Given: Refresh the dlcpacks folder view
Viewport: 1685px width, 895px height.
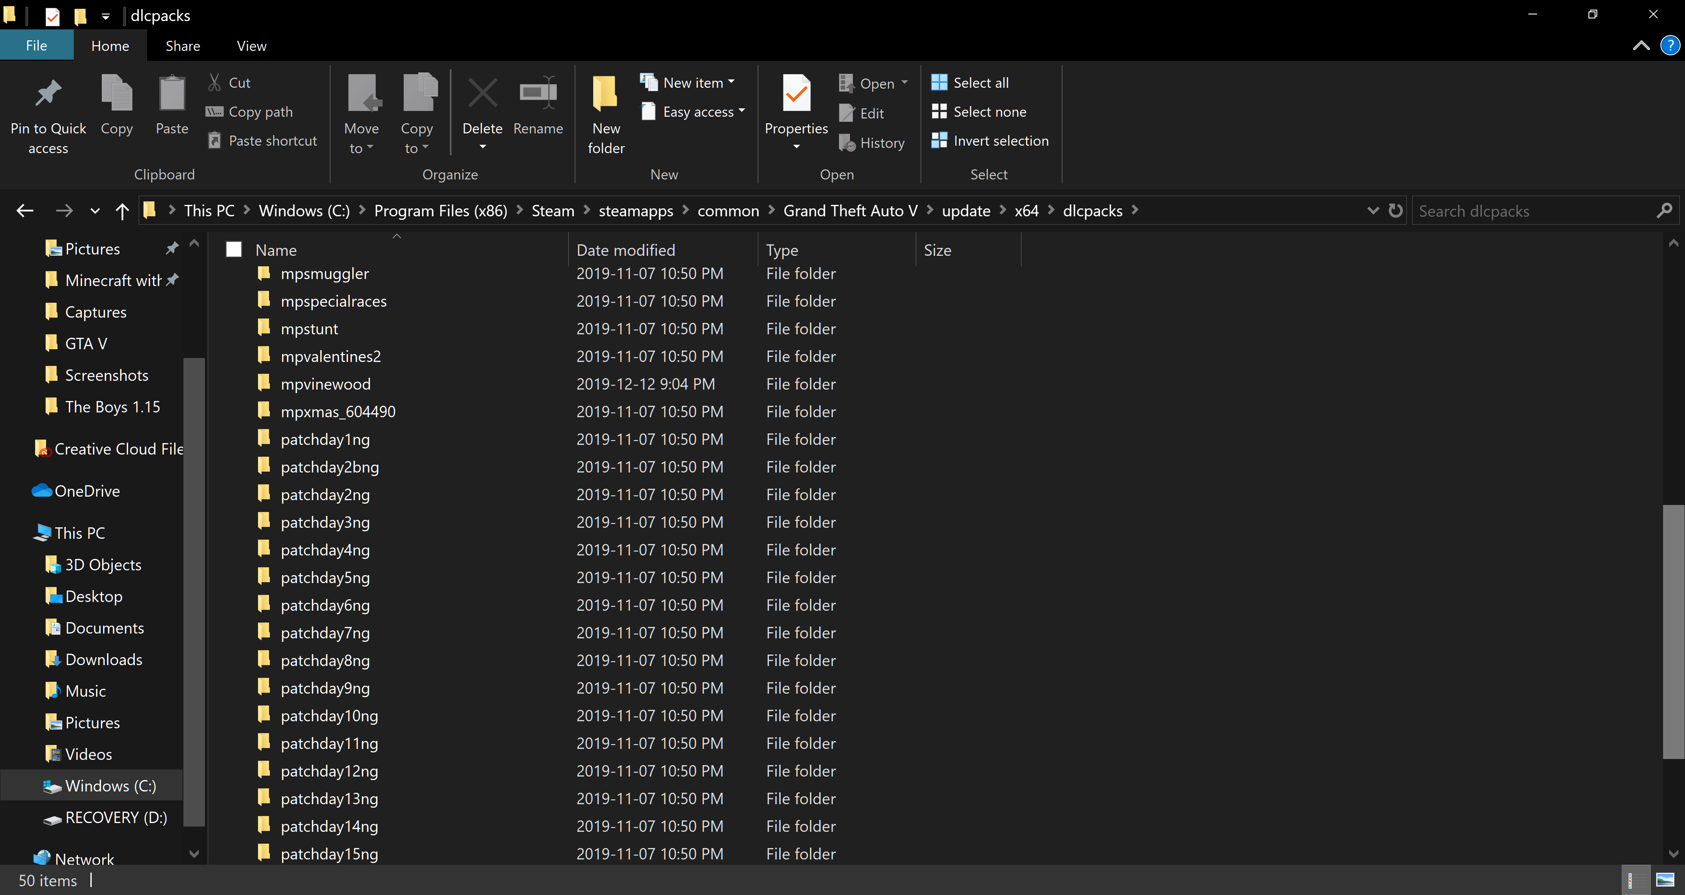Looking at the screenshot, I should tap(1395, 211).
